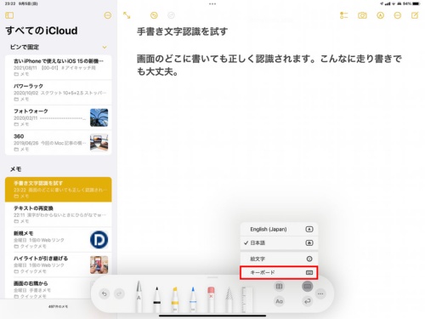This screenshot has height=319, width=425.
Task: Select the checked 日本語 input option
Action: (279, 242)
